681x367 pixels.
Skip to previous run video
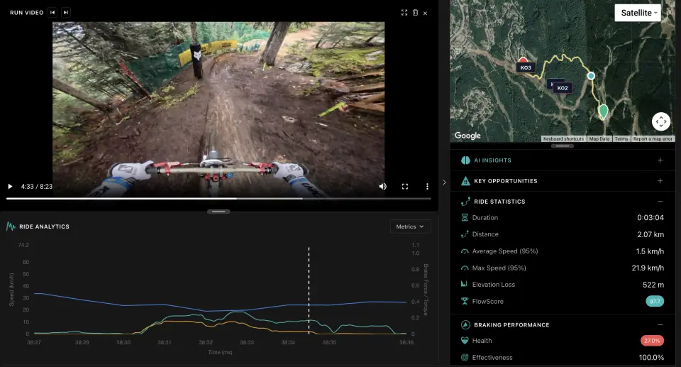52,13
